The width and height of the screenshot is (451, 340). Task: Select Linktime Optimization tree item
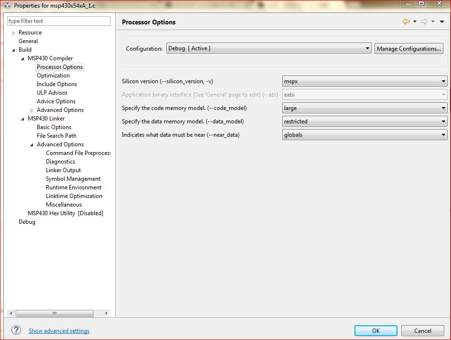(x=74, y=196)
